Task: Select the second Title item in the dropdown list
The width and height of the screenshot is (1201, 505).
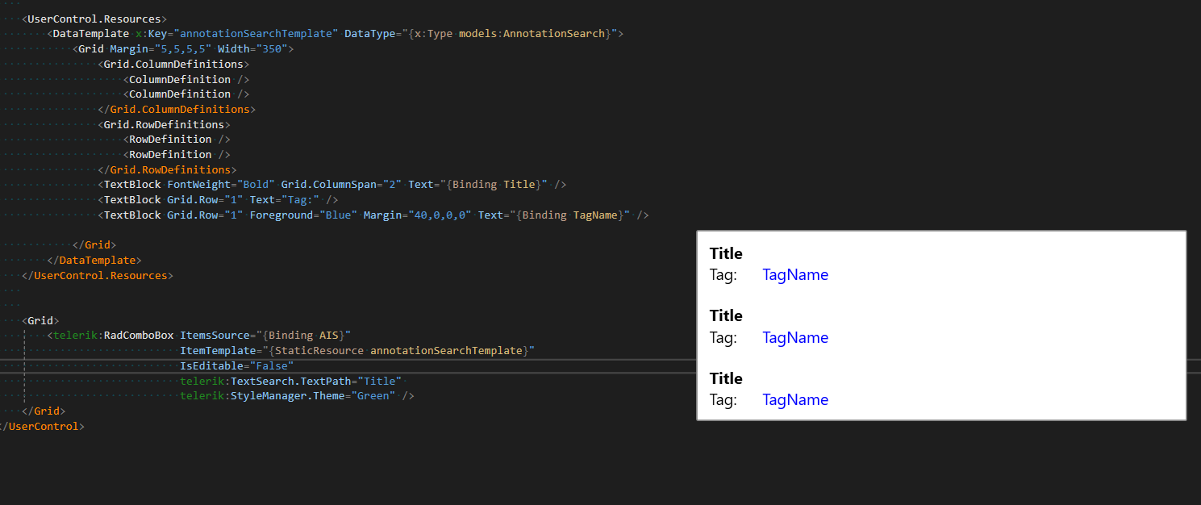Action: tap(726, 316)
